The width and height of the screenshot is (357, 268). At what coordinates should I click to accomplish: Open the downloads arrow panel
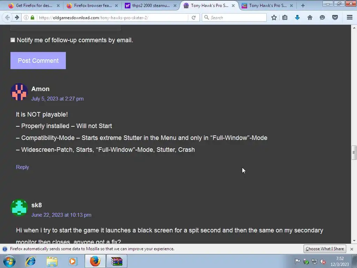297,17
